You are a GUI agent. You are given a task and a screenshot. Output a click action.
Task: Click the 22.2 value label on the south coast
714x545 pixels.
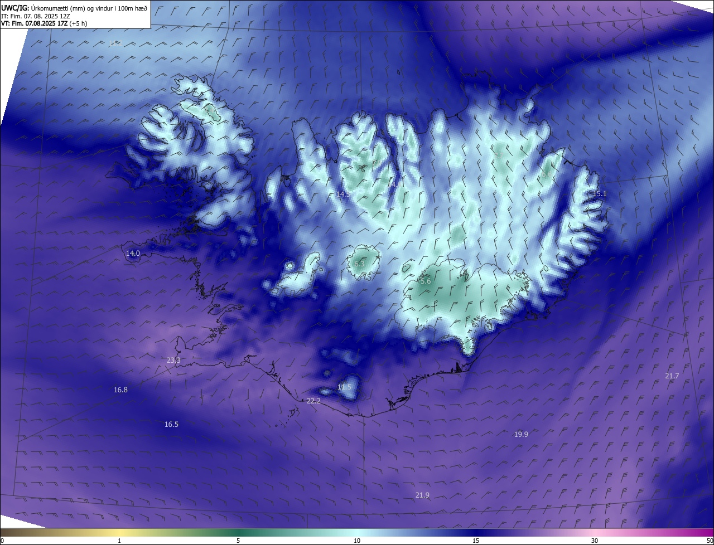tap(313, 401)
